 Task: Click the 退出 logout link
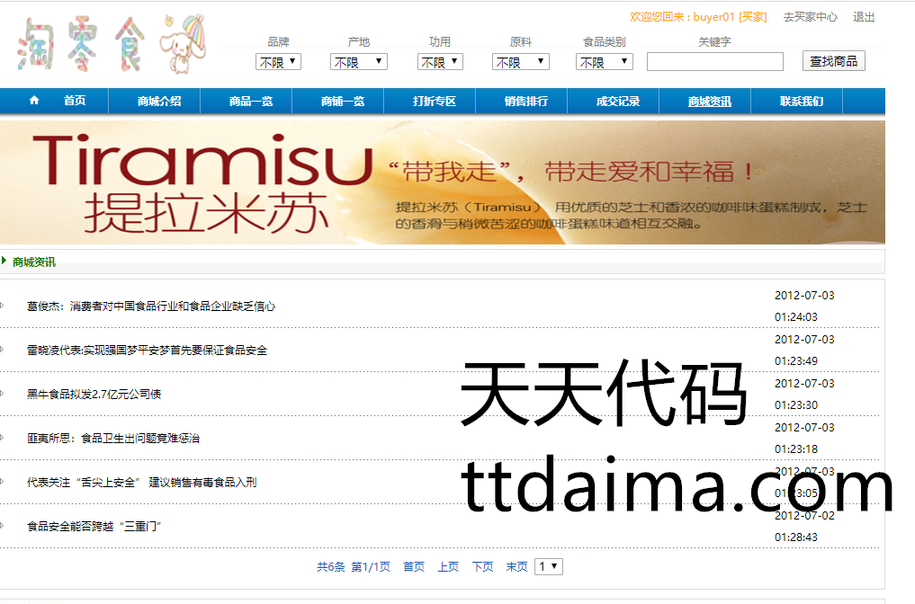point(864,17)
